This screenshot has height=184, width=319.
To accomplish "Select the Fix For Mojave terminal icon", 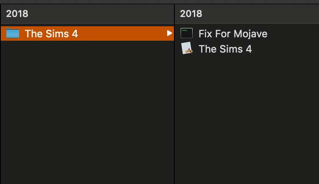I will [187, 33].
